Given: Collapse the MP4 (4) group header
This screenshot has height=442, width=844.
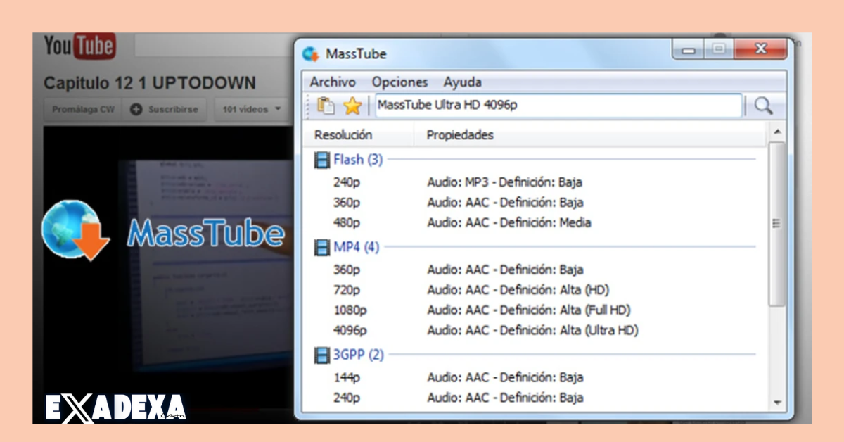Looking at the screenshot, I should click(356, 247).
